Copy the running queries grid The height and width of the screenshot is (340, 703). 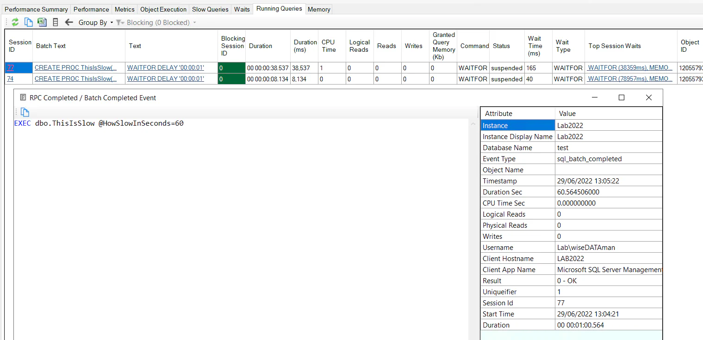pos(28,22)
